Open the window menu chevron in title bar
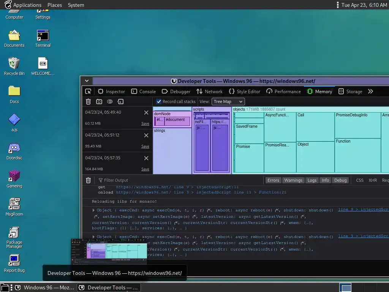The width and height of the screenshot is (389, 292). (87, 81)
